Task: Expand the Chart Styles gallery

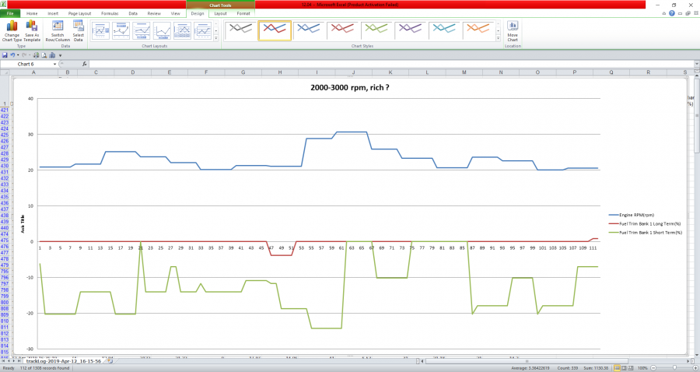Action: tap(498, 37)
